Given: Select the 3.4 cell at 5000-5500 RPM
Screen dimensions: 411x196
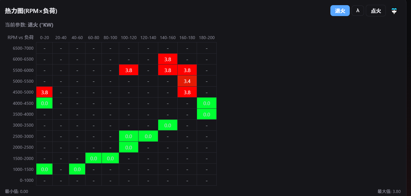Looking at the screenshot, I should tap(187, 81).
